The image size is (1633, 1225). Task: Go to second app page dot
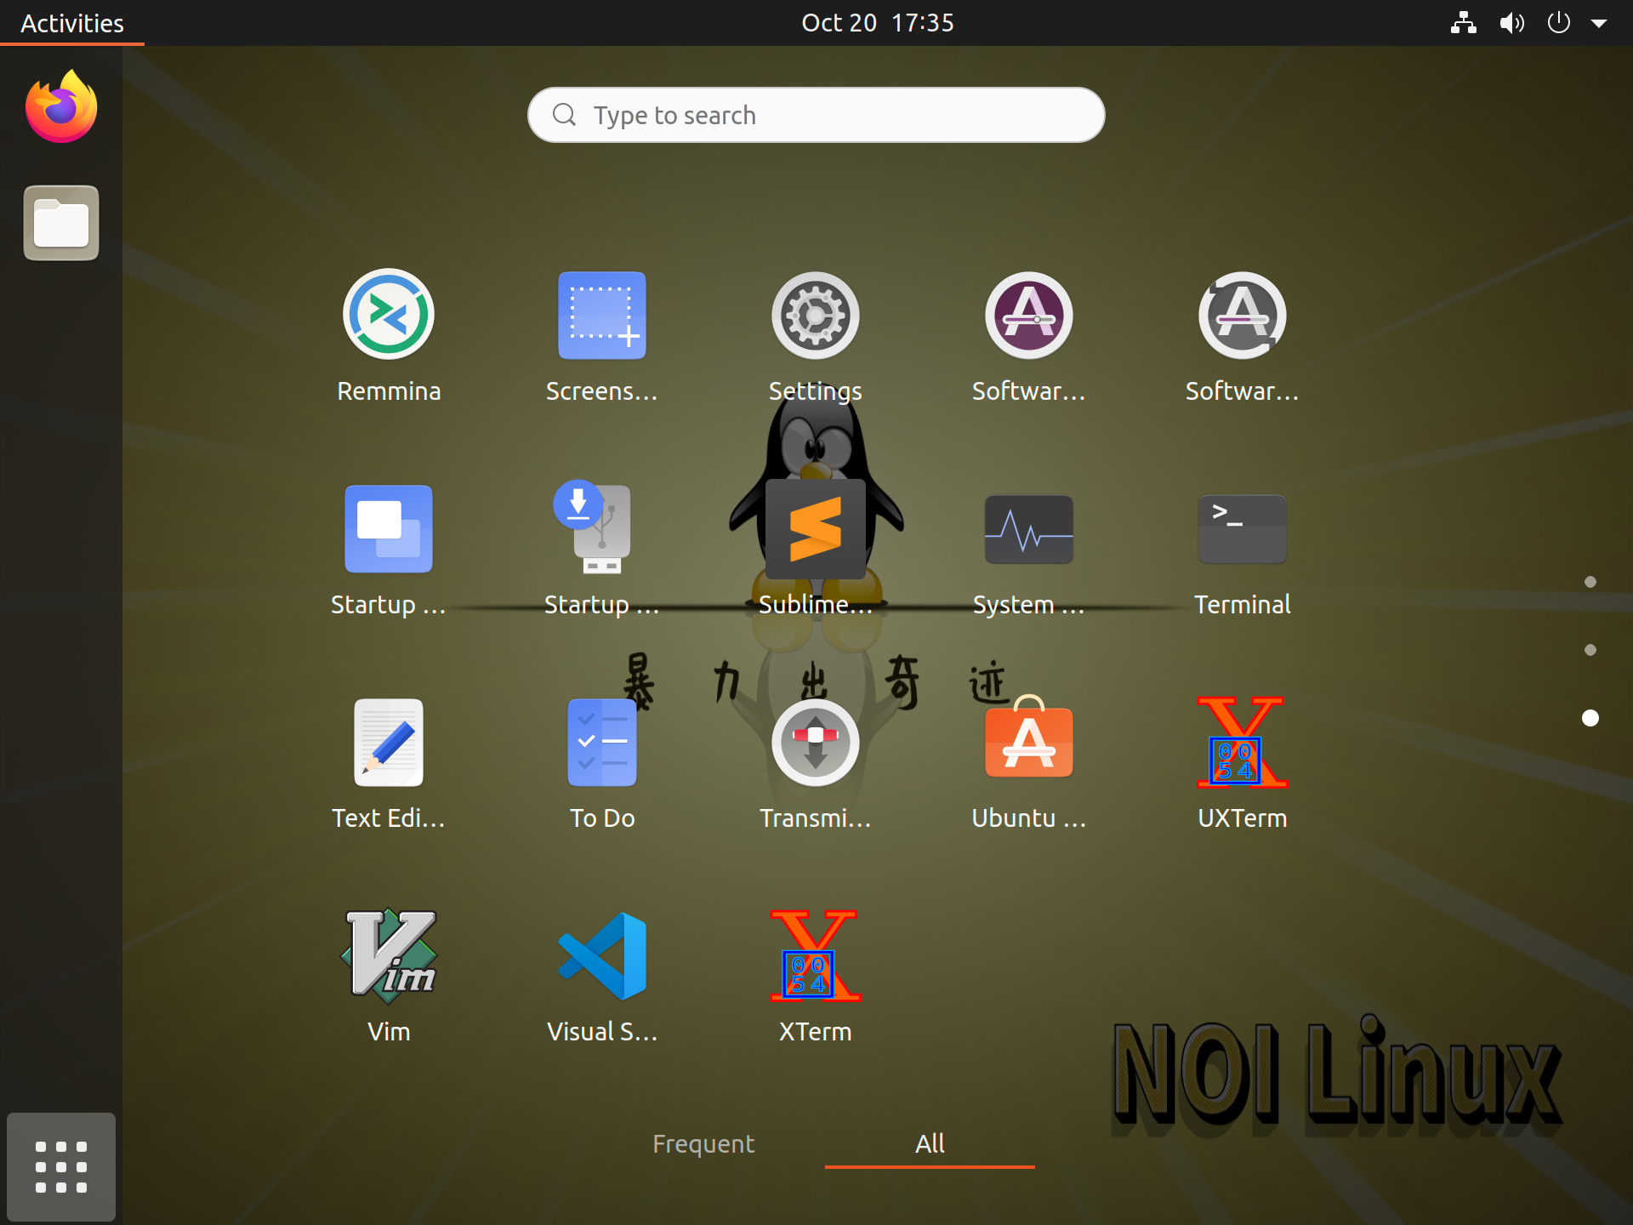[1590, 650]
